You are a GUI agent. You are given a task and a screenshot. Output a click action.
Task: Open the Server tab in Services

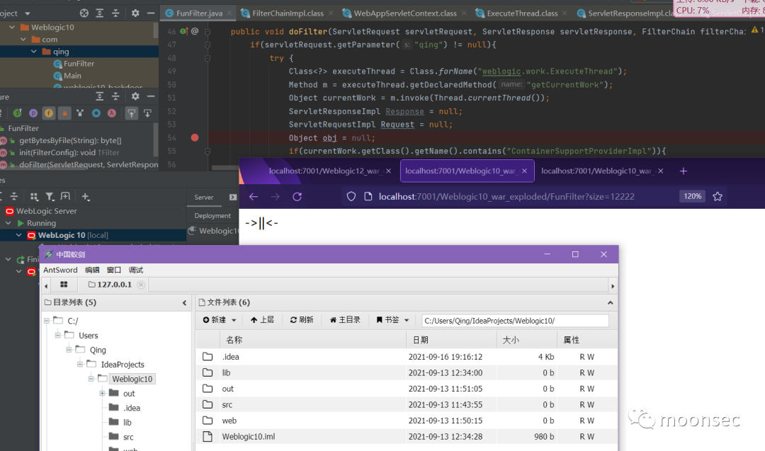pos(204,198)
